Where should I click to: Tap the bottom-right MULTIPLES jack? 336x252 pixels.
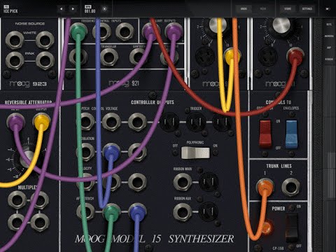click(x=40, y=223)
